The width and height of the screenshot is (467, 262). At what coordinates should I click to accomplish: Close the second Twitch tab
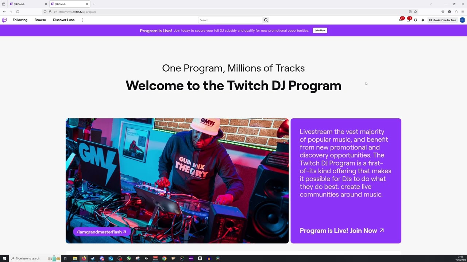click(87, 4)
